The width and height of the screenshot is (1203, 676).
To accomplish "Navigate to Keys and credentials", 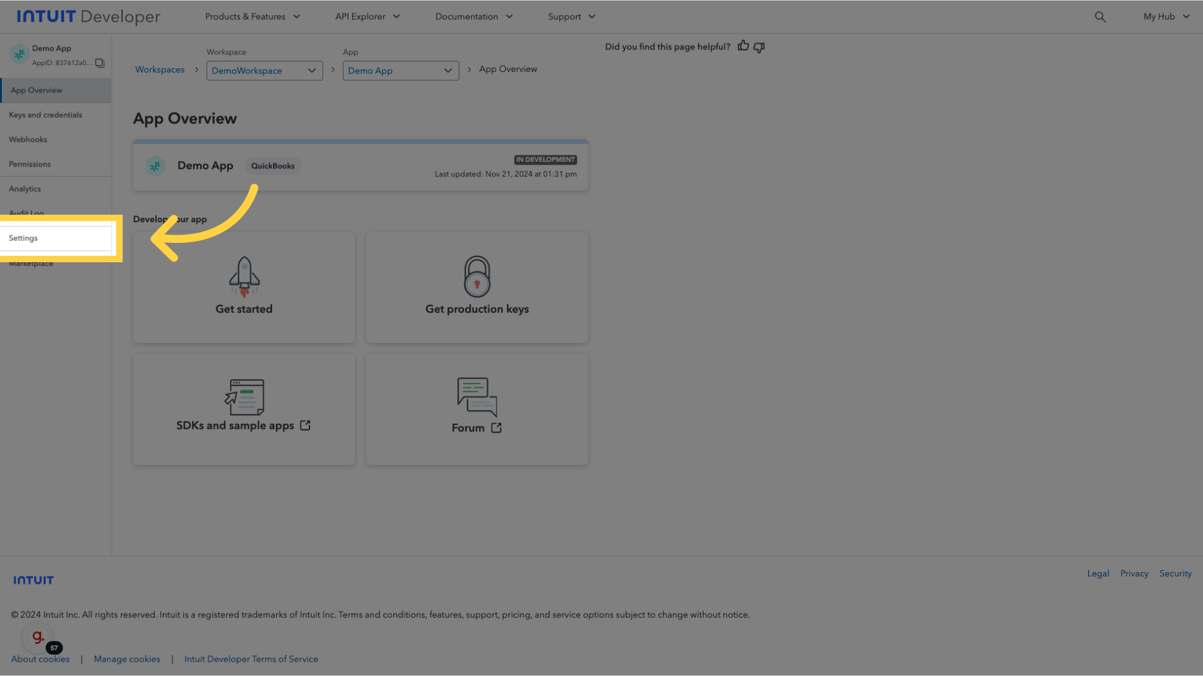I will (x=45, y=115).
